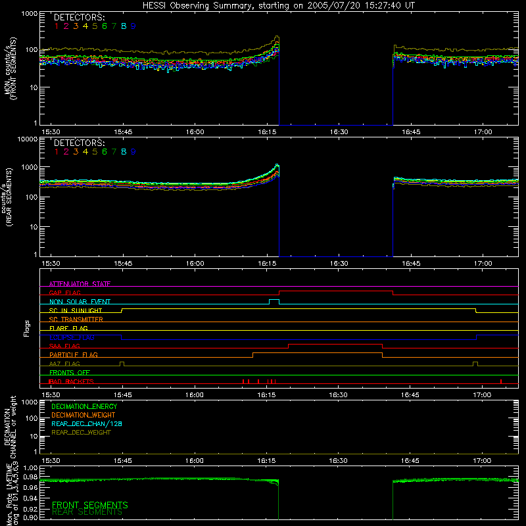Click the SC IN SUNLIGHT flag label
Viewport: 526px width, 526px height.
(x=76, y=310)
